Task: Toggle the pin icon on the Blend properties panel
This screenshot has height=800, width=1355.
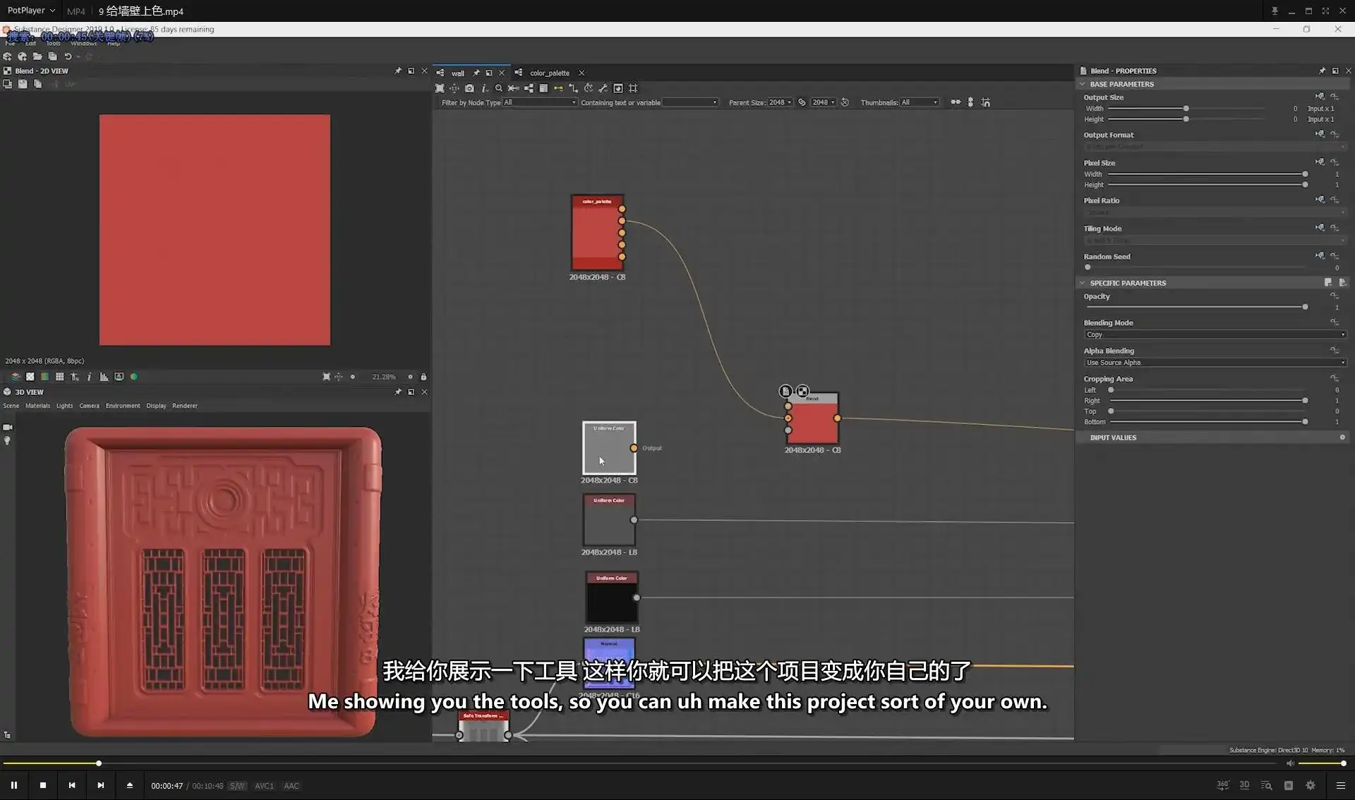Action: [1322, 71]
